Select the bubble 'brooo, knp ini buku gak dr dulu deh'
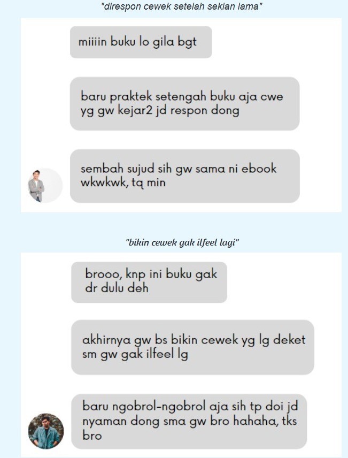Screen dimensions: 348x458 [x=149, y=282]
